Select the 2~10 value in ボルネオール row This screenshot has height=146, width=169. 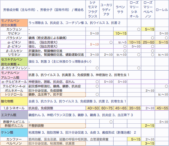pyautogui.click(x=149, y=91)
